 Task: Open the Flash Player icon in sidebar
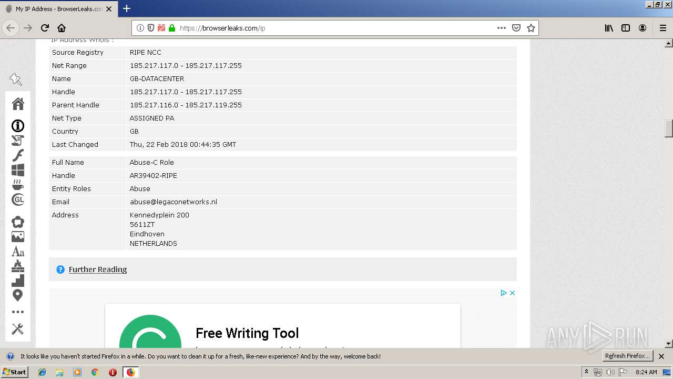click(x=18, y=156)
